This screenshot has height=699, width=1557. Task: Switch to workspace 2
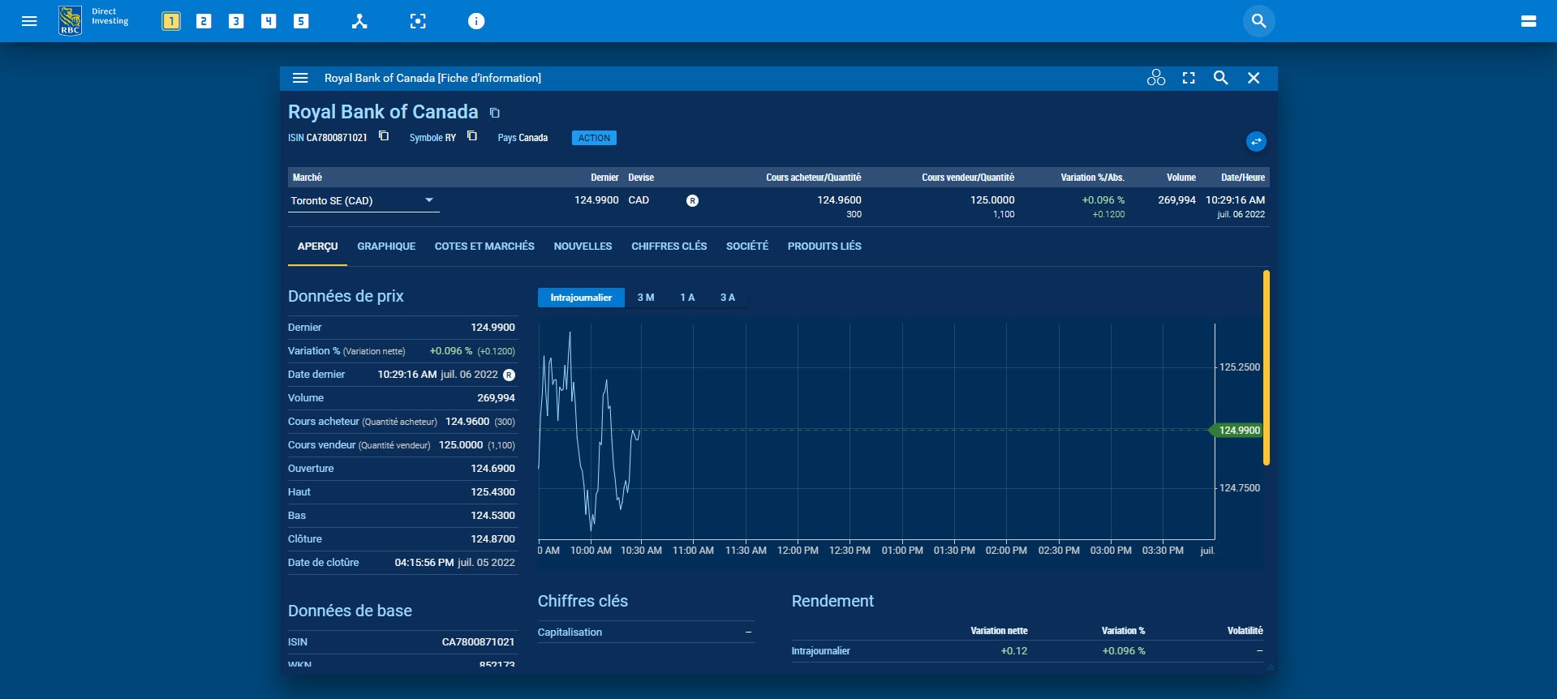coord(204,21)
